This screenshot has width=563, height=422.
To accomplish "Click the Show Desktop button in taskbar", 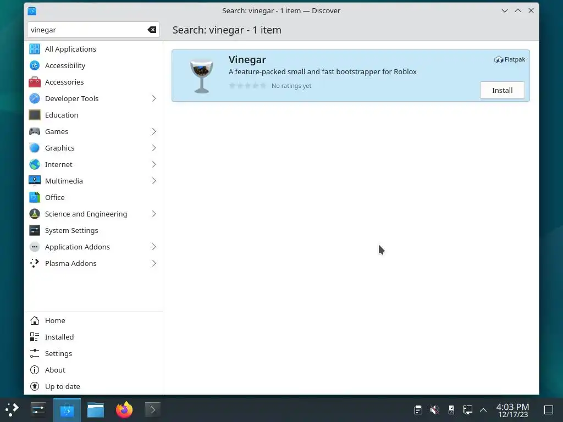I will (x=549, y=410).
